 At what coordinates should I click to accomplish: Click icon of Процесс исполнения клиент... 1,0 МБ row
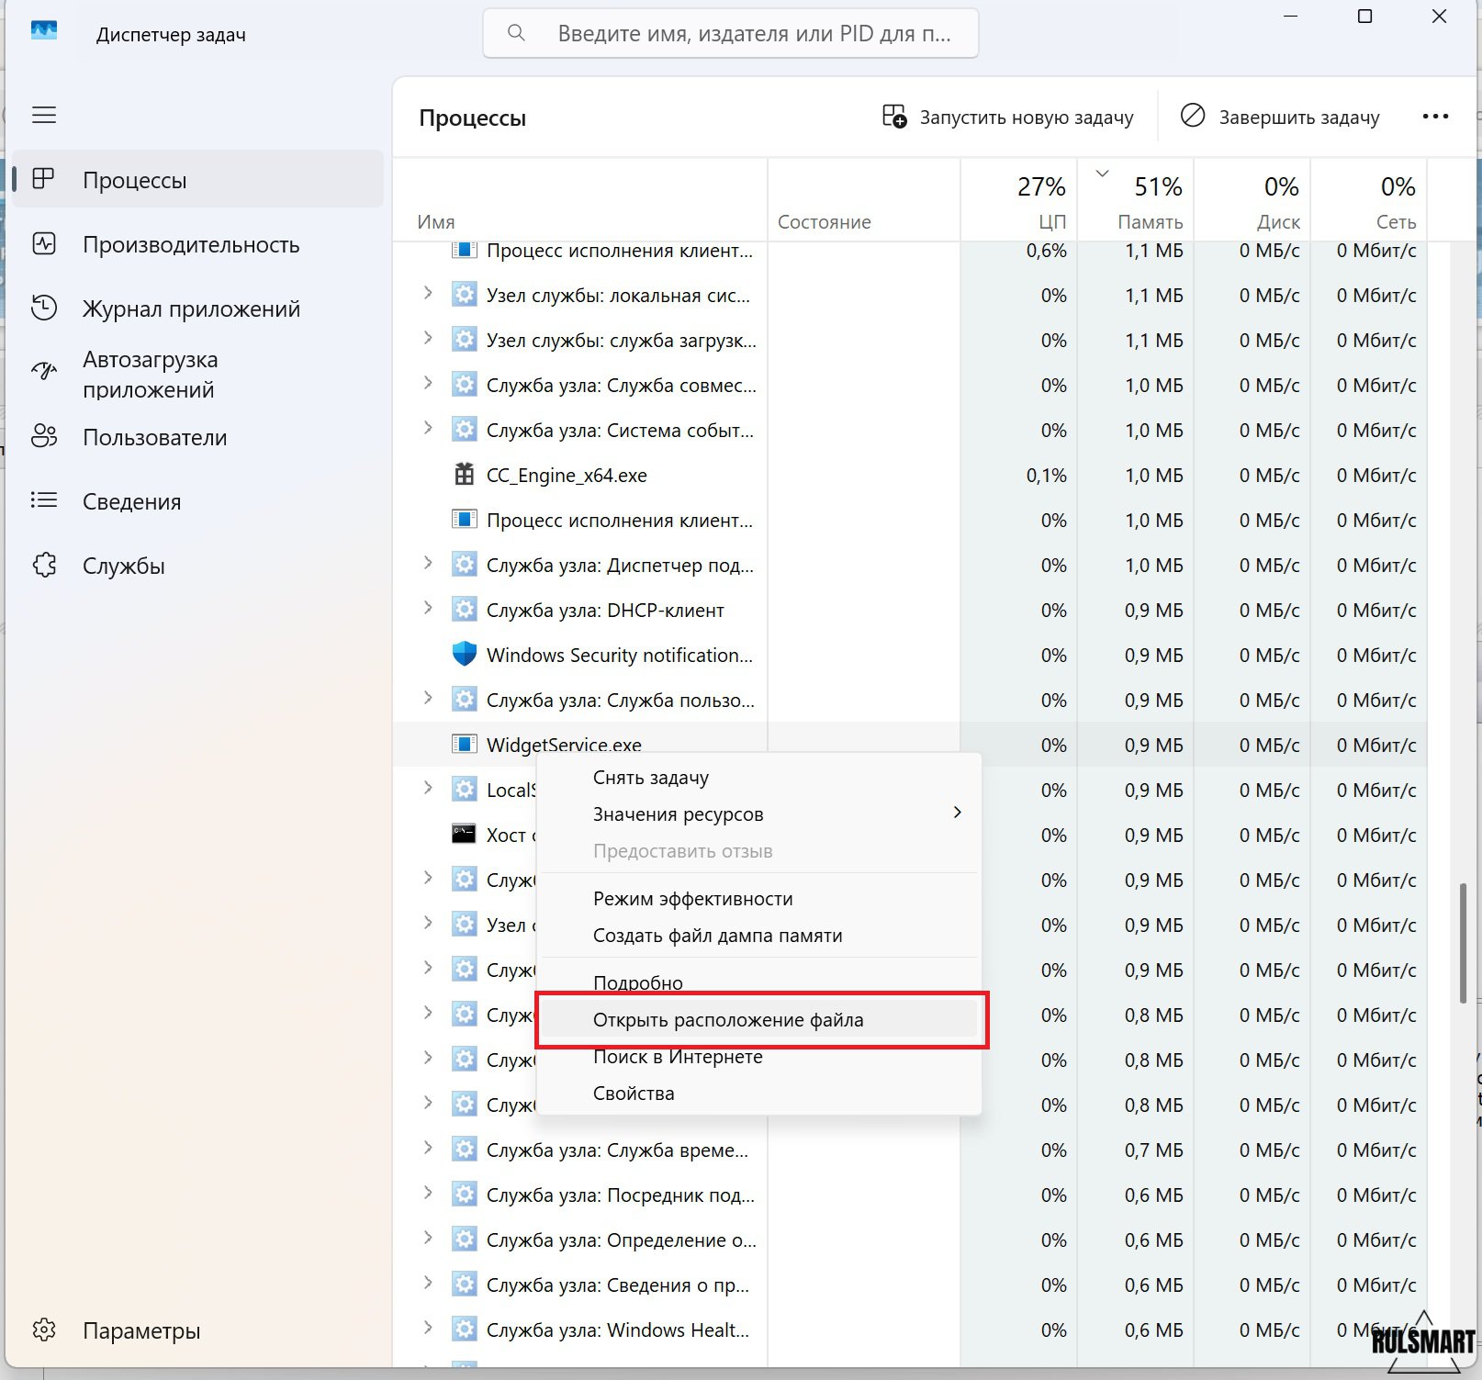465,520
